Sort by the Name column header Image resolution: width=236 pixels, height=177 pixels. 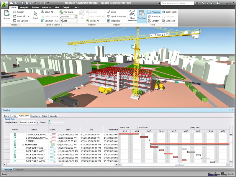click(x=34, y=130)
